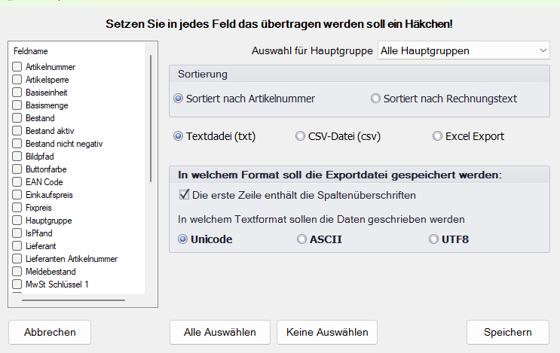Select ASCII text format
This screenshot has width=560, height=353.
pyautogui.click(x=301, y=239)
